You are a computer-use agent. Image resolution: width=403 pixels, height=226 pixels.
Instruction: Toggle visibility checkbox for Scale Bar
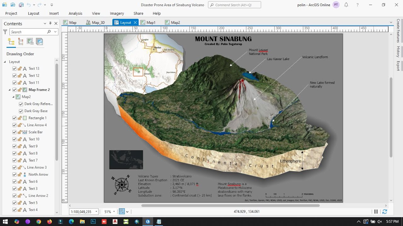point(14,132)
